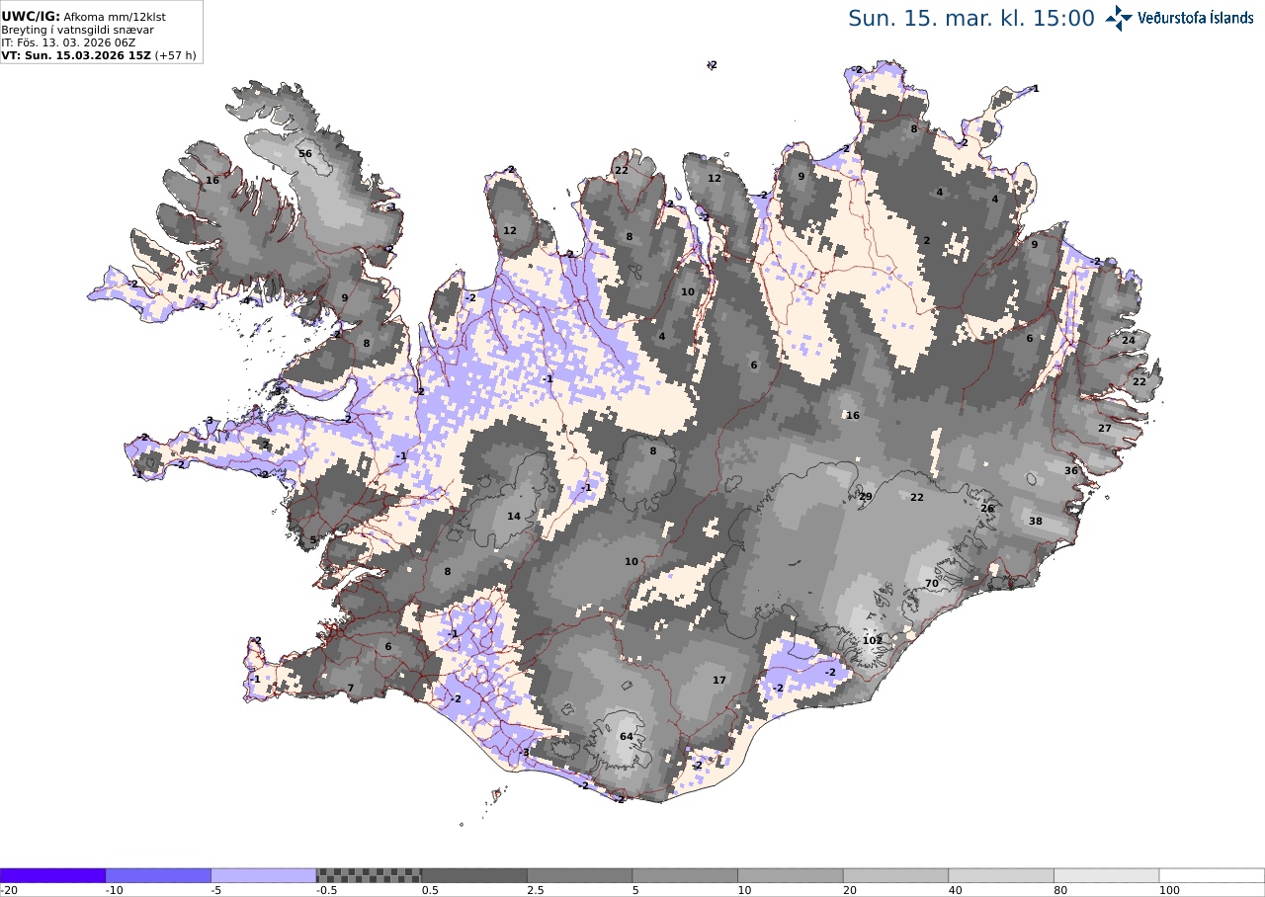Image resolution: width=1265 pixels, height=897 pixels.
Task: Pick the gray 2.5 to 5 legend swatch
Action: click(580, 875)
